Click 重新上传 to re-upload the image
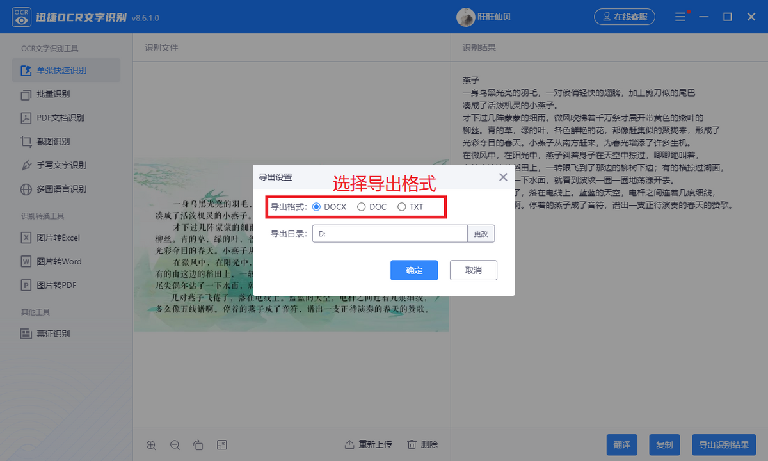Screen dimensions: 768x461 (368, 444)
